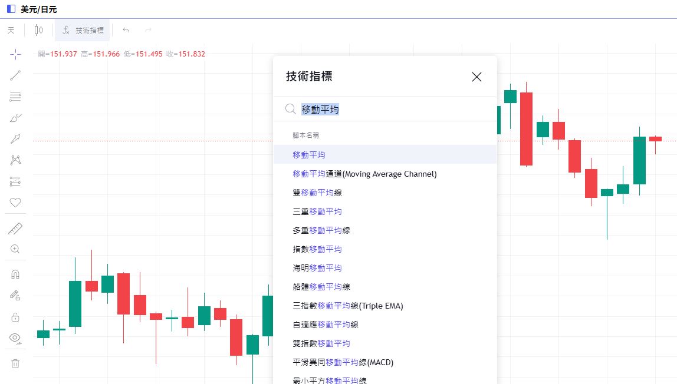Viewport: 677px width, 384px height.
Task: Open the candlestick chart style dropdown
Action: (39, 30)
